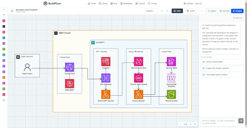247x128 pixels.
Task: Select the CloudFront node on canvas
Action: 69,67
